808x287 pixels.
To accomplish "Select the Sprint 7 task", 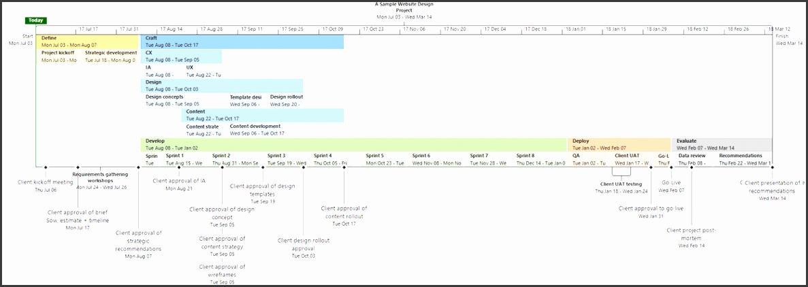I will [489, 159].
